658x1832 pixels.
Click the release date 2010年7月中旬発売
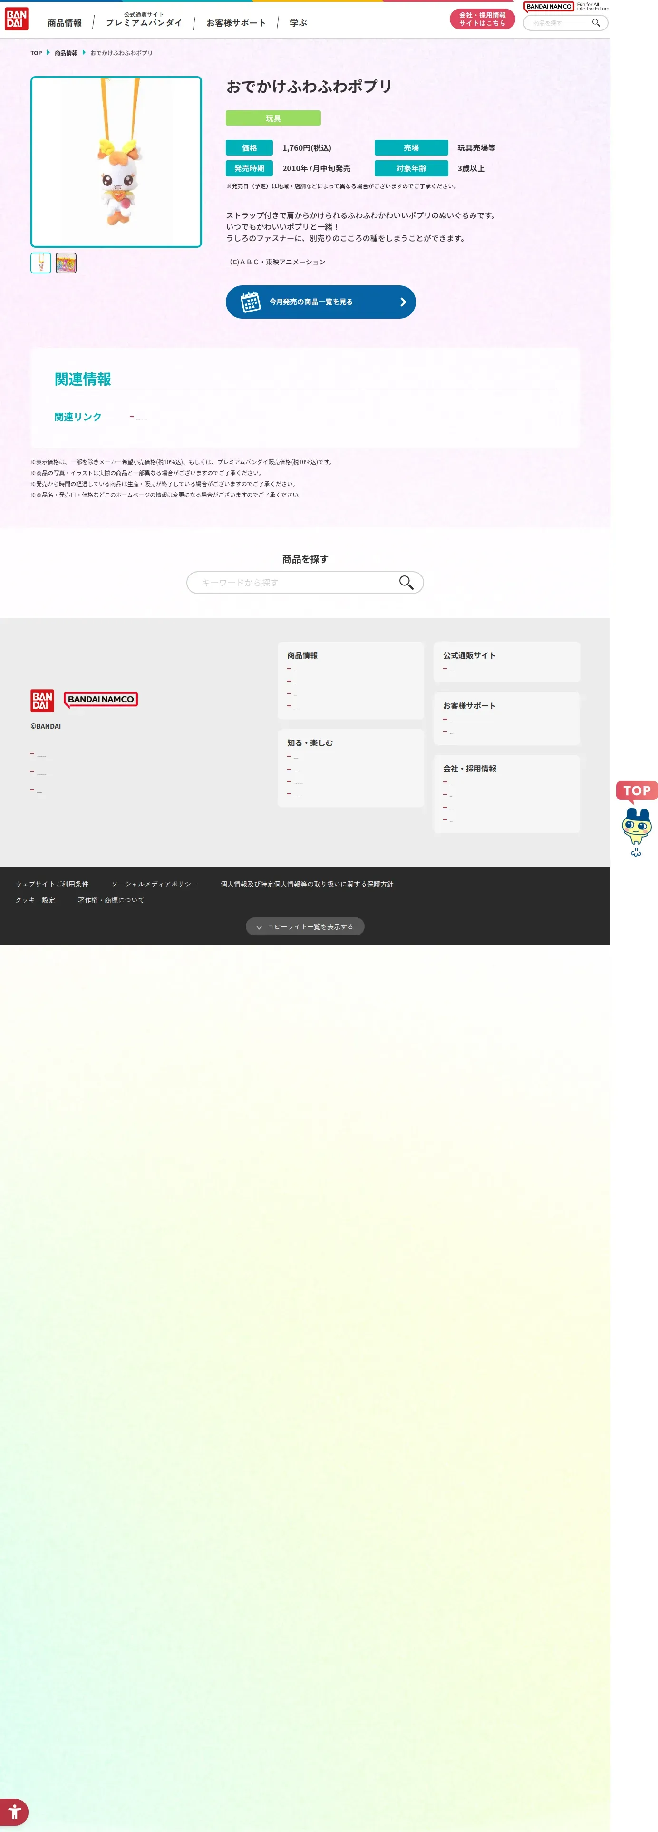tap(316, 168)
